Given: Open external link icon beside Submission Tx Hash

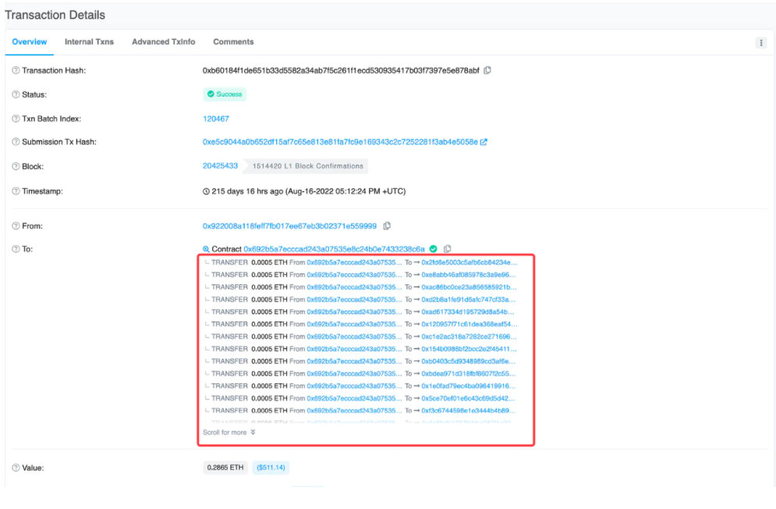Looking at the screenshot, I should [484, 142].
